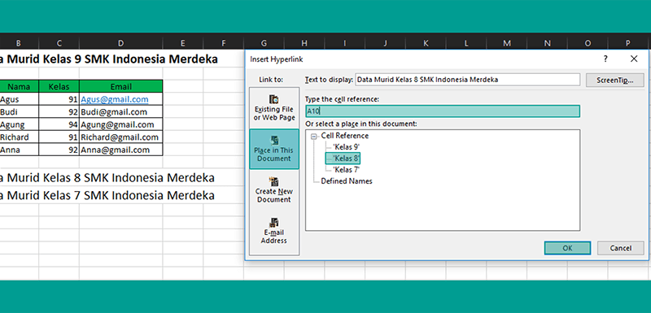The image size is (651, 313).
Task: Open the ScreenTip button
Action: (615, 80)
